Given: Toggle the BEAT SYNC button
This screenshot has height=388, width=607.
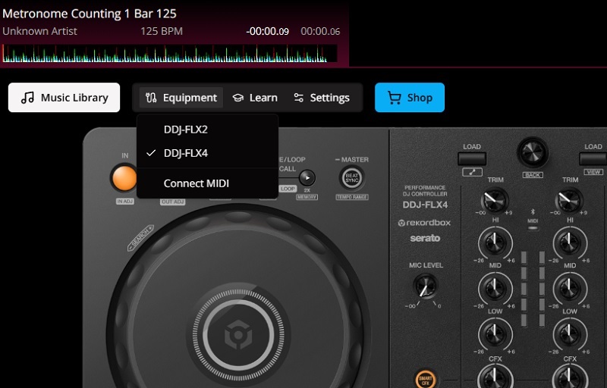Looking at the screenshot, I should point(351,178).
